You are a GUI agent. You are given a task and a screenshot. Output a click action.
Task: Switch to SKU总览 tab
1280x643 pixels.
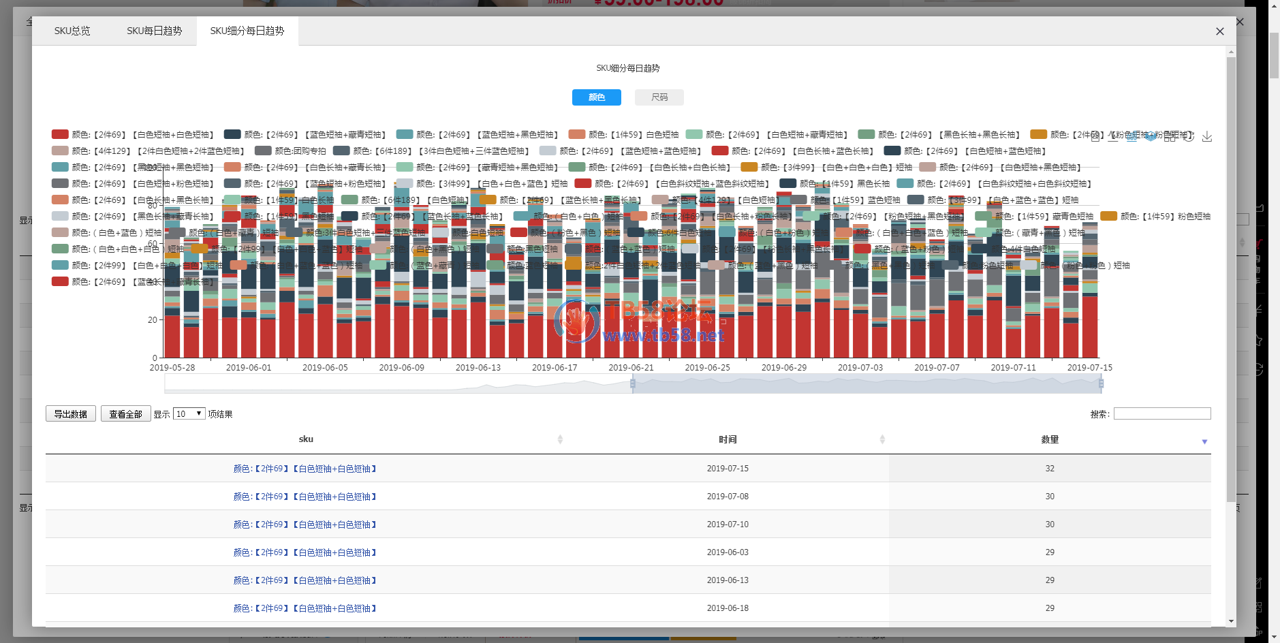tap(72, 31)
